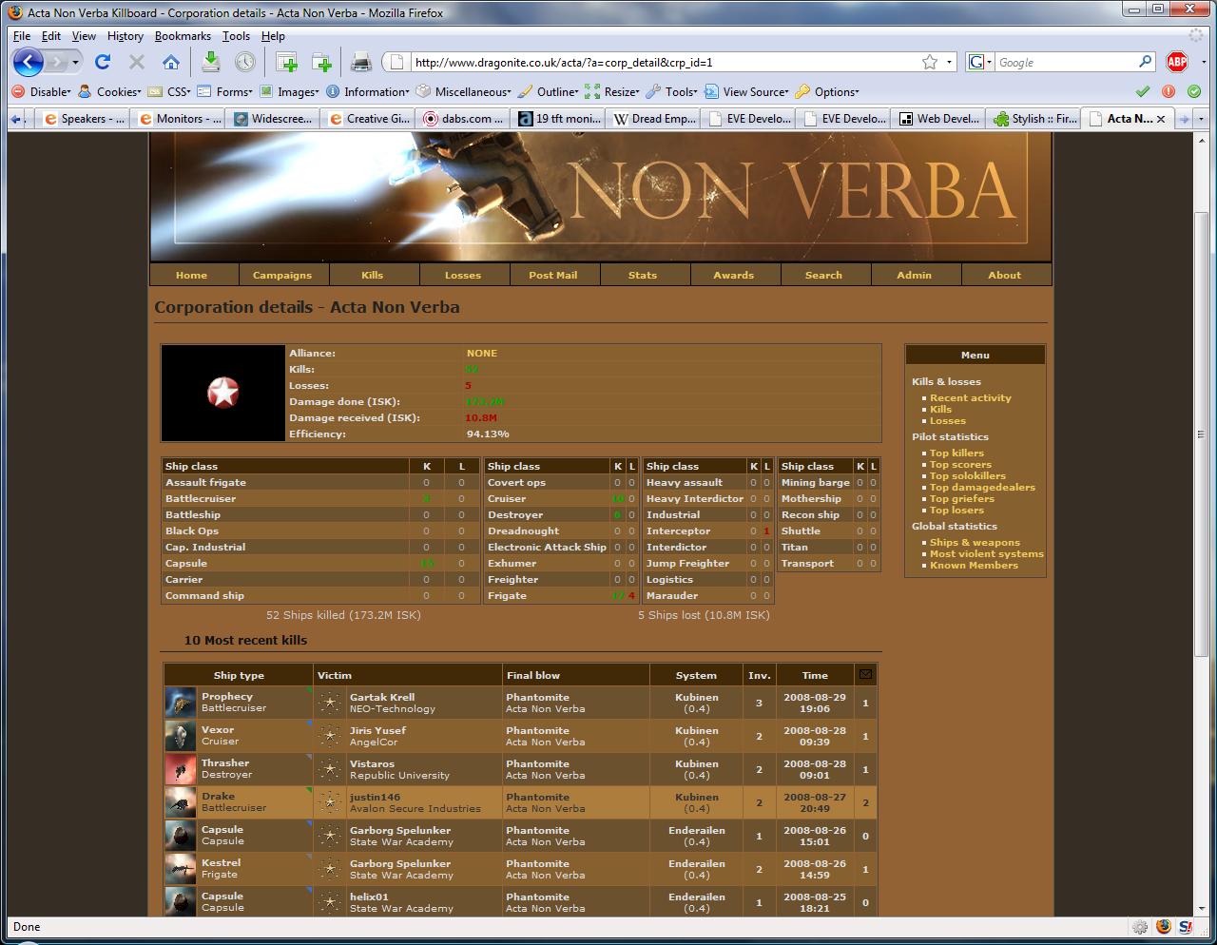The image size is (1217, 945).
Task: Click the Post Mail navigation button
Action: click(553, 275)
